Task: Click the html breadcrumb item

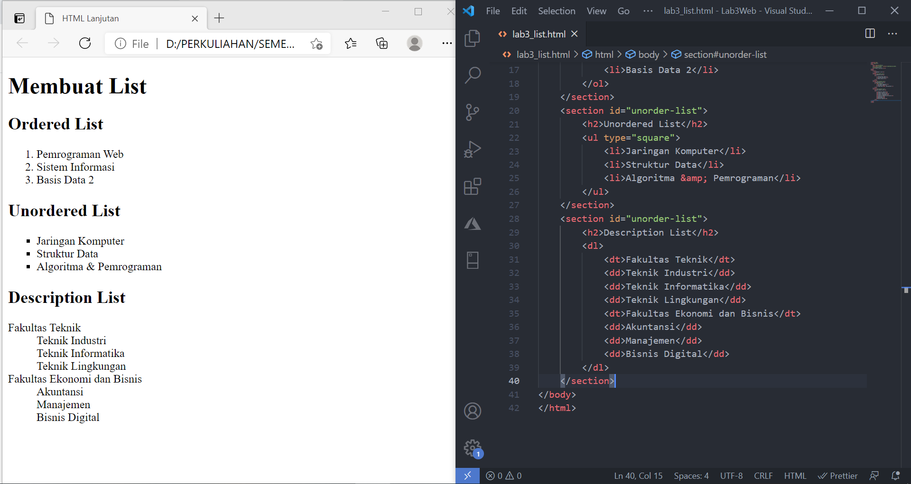Action: (x=598, y=55)
